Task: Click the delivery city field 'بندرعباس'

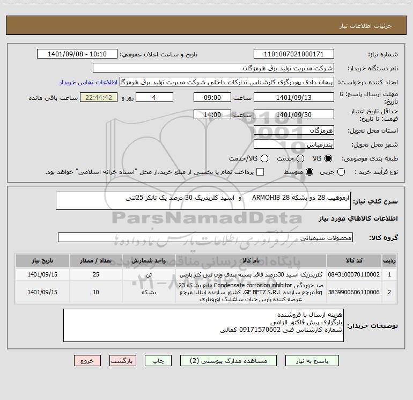Action: coord(294,144)
